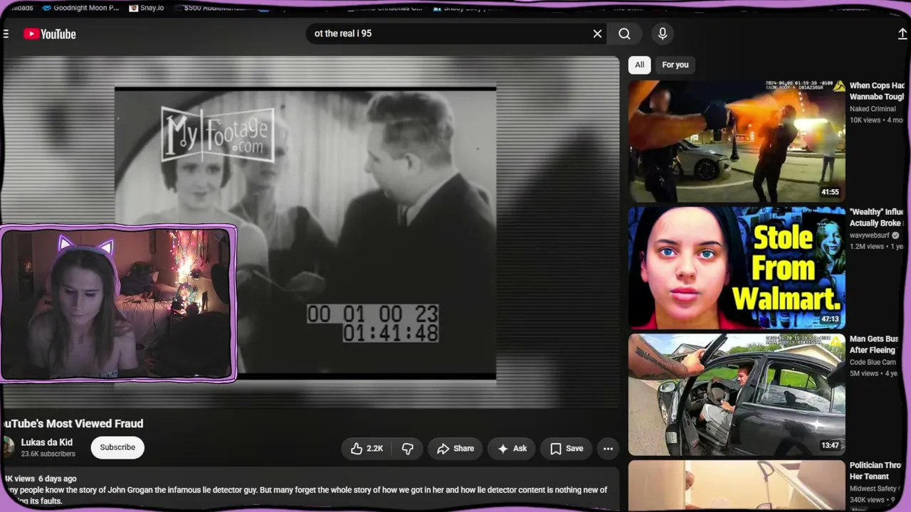Select the 'For you' filter chip
This screenshot has width=911, height=512.
[675, 65]
